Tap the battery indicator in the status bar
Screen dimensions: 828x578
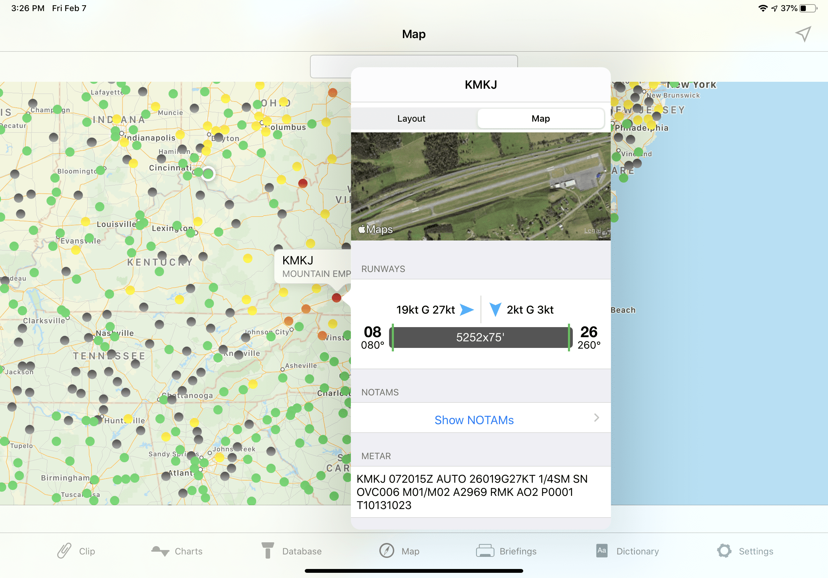tap(809, 8)
